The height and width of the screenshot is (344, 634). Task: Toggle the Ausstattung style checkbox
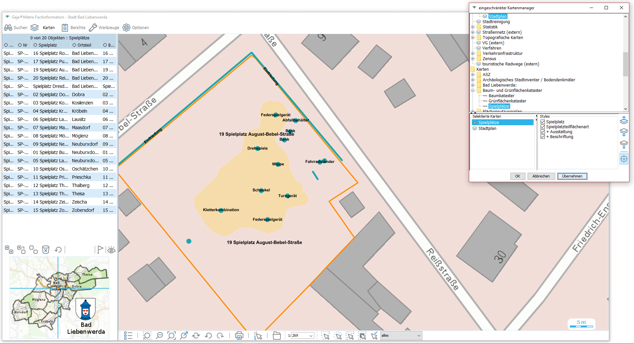point(543,132)
